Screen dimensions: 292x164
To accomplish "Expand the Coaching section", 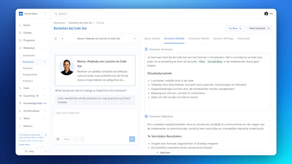I will (x=45, y=96).
